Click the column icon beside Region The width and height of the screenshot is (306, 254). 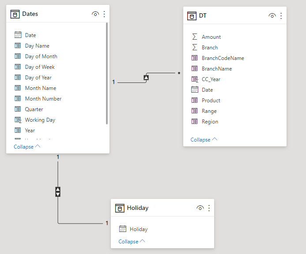click(x=195, y=121)
